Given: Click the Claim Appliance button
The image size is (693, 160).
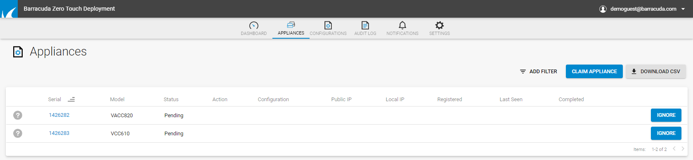Looking at the screenshot, I should [x=594, y=72].
